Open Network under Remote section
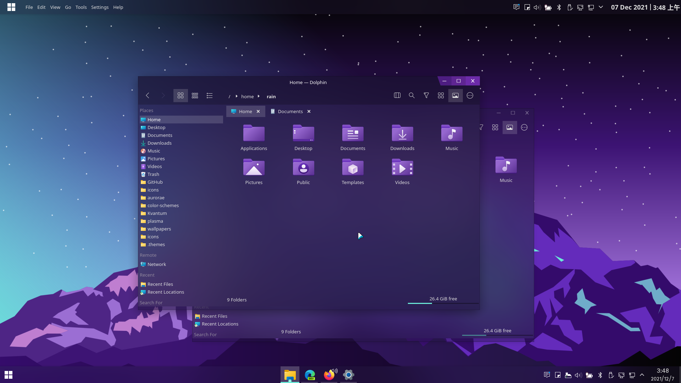Viewport: 681px width, 383px height. pos(181,264)
